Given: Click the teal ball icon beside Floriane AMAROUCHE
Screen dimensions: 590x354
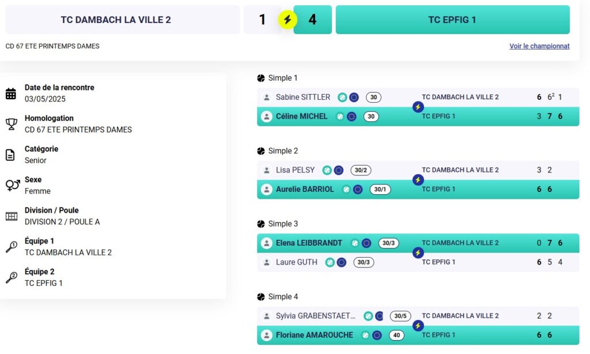Looking at the screenshot, I should [x=365, y=335].
